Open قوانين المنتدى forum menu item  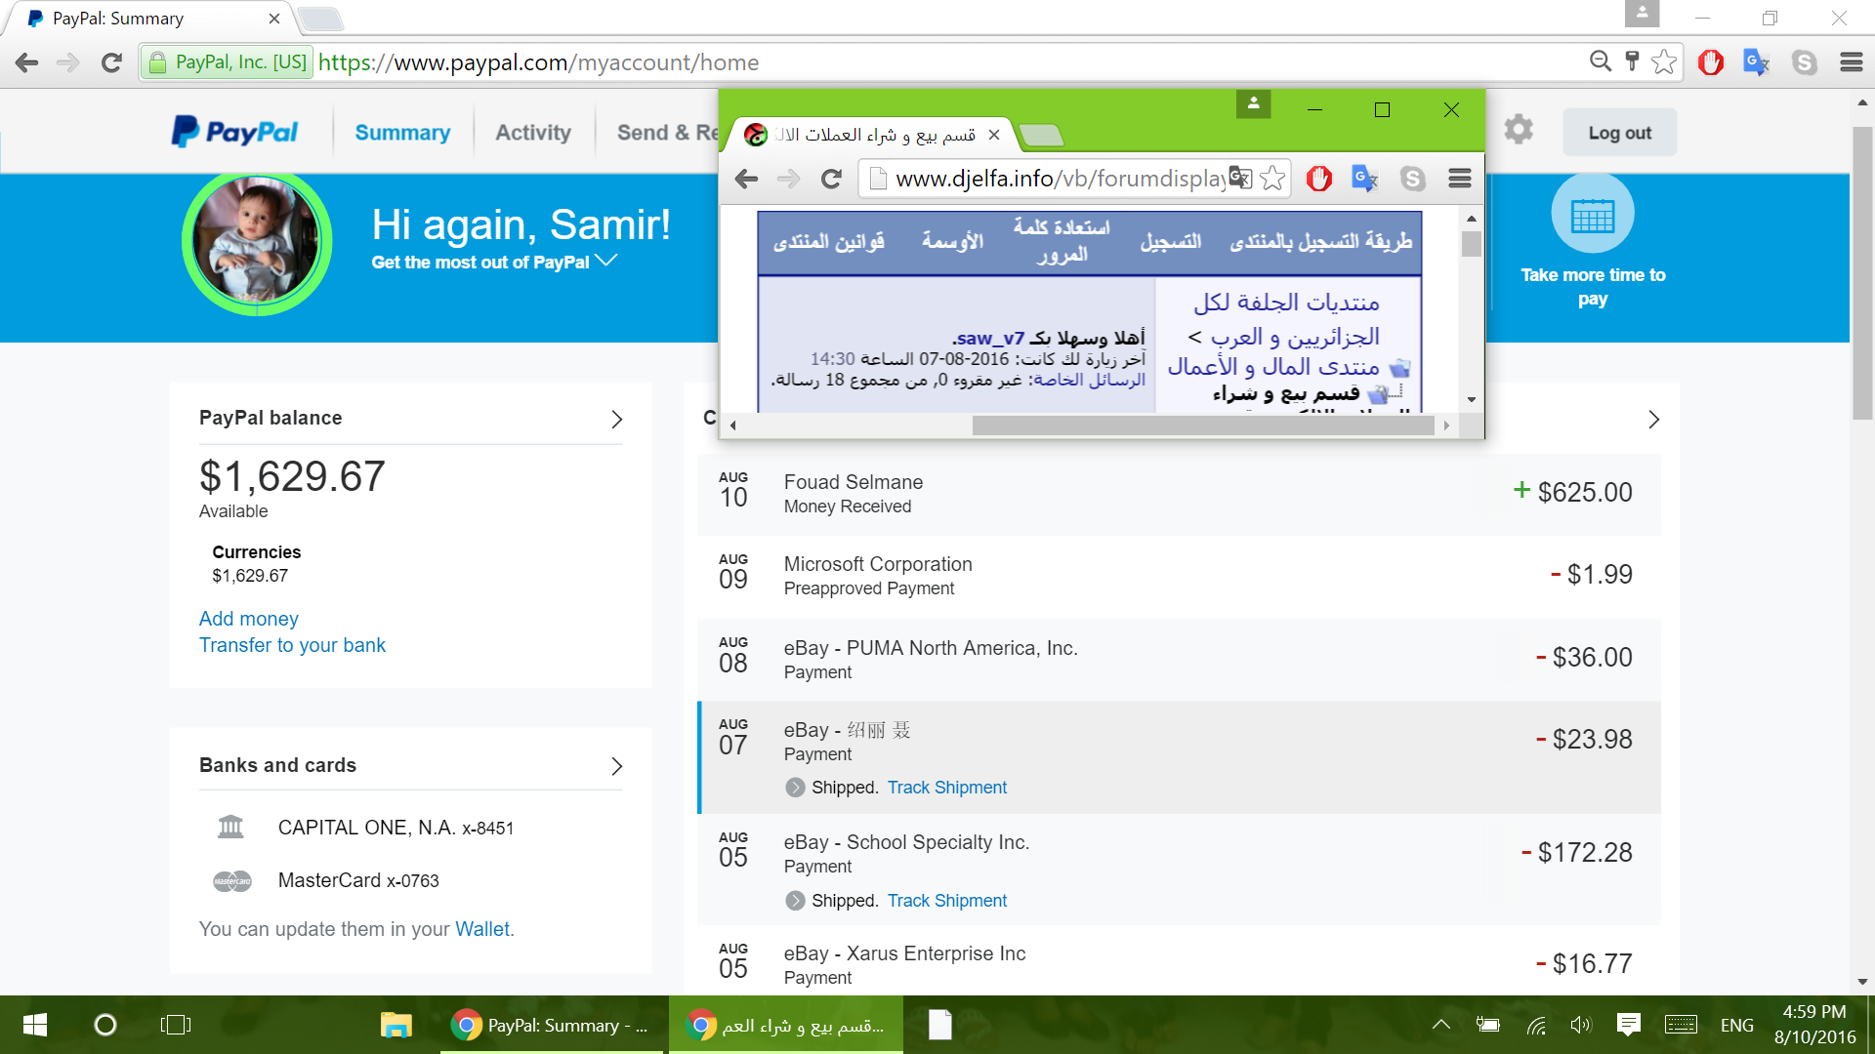point(828,241)
